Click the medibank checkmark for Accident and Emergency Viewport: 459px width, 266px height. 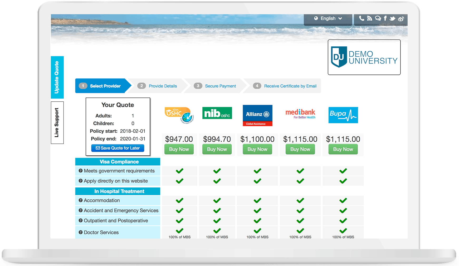click(x=300, y=210)
